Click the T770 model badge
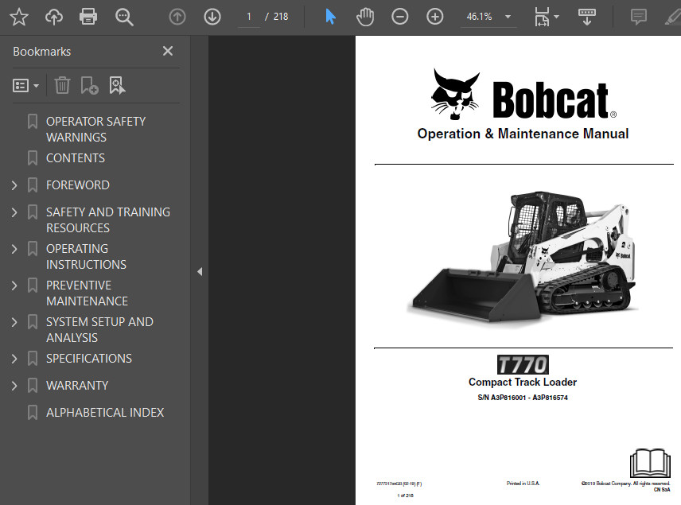The width and height of the screenshot is (681, 505). pyautogui.click(x=523, y=365)
